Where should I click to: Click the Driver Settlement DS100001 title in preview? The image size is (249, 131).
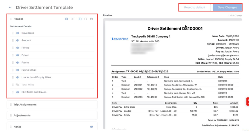click(x=175, y=28)
